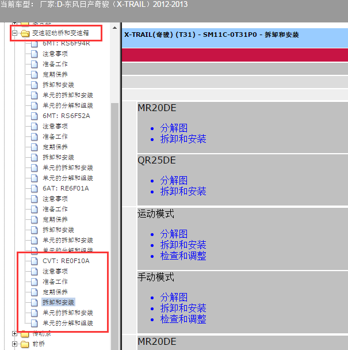The width and height of the screenshot is (348, 350).
Task: Click page icon of 拆卸和安装 under RE6F01A
Action: (x=35, y=230)
